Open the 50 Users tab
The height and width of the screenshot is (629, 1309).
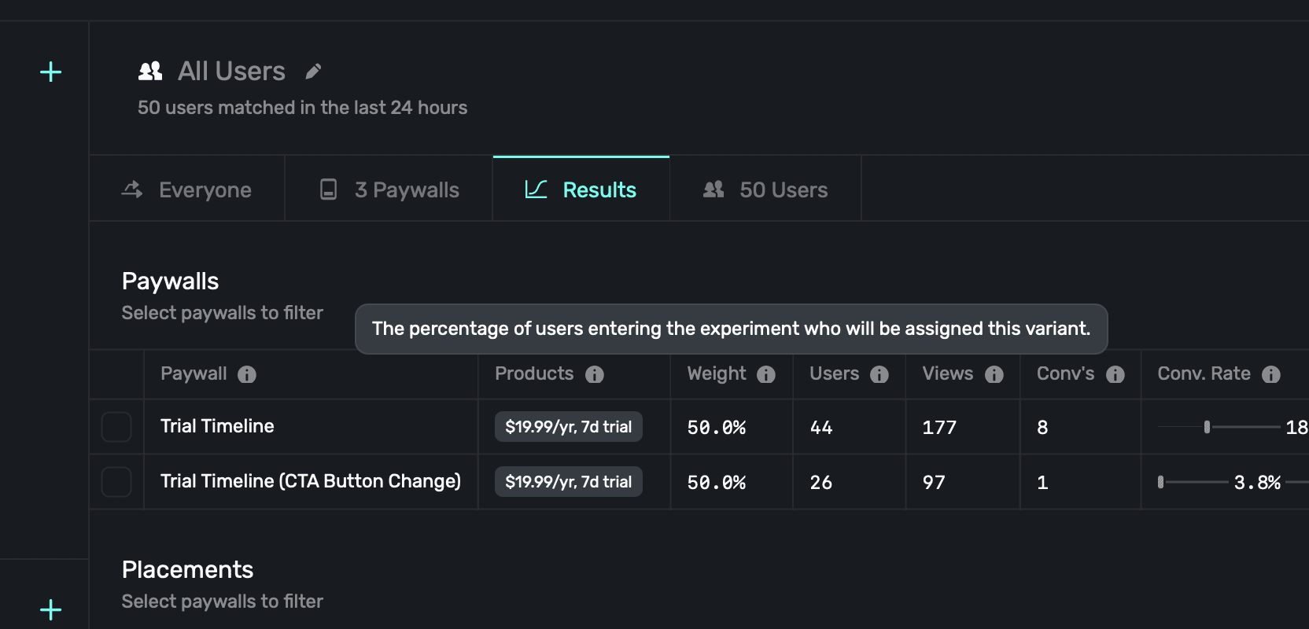765,189
